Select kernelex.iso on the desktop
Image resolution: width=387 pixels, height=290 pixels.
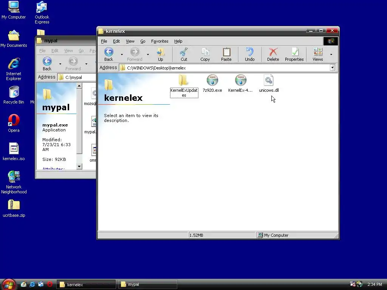tap(14, 152)
